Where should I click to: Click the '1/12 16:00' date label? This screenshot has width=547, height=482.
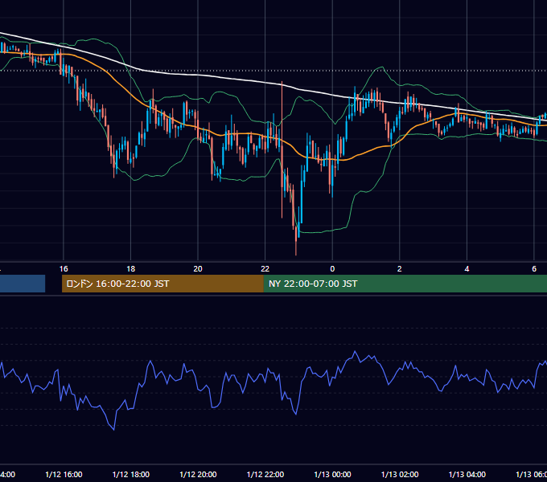pyautogui.click(x=64, y=474)
